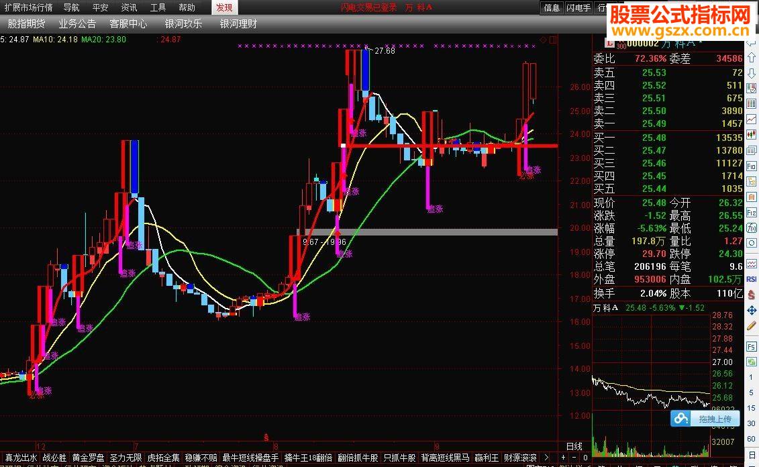Select the 最牛短线操盘手 indicator tab
Viewport: 759px width, 467px height.
tap(251, 458)
